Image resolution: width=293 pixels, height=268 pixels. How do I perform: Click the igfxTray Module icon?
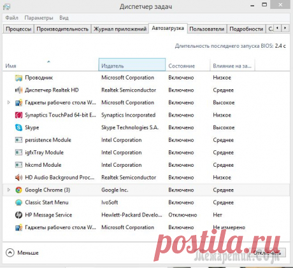pyautogui.click(x=18, y=153)
